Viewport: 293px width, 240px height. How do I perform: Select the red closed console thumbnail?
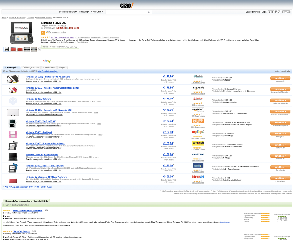click(x=14, y=49)
